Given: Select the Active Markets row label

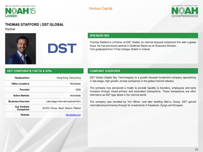Looking at the screenshot, I should [20, 96].
